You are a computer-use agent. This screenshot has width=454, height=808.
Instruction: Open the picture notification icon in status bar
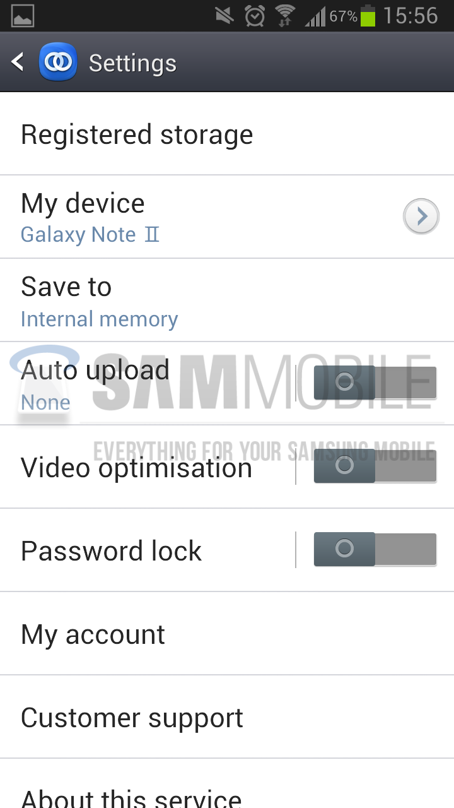click(23, 16)
